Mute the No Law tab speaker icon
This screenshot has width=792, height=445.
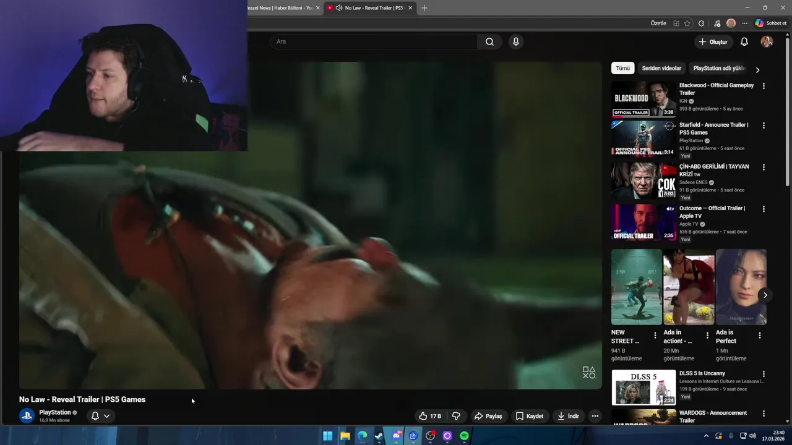point(338,8)
